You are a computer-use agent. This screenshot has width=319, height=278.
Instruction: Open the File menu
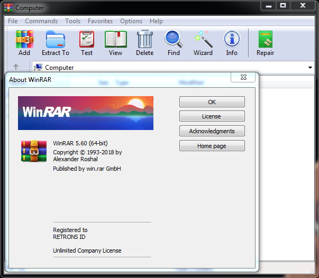(x=13, y=21)
